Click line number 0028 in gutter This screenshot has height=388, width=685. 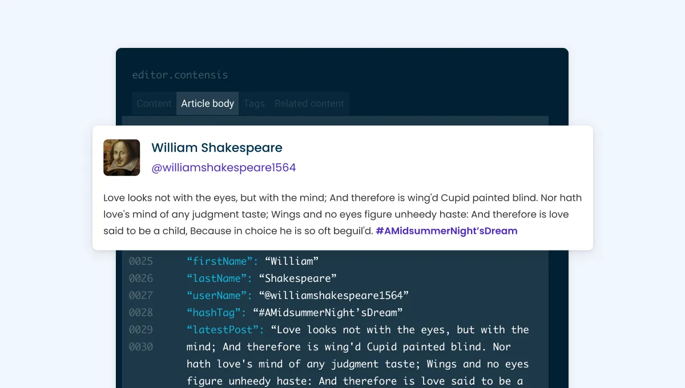pos(141,313)
